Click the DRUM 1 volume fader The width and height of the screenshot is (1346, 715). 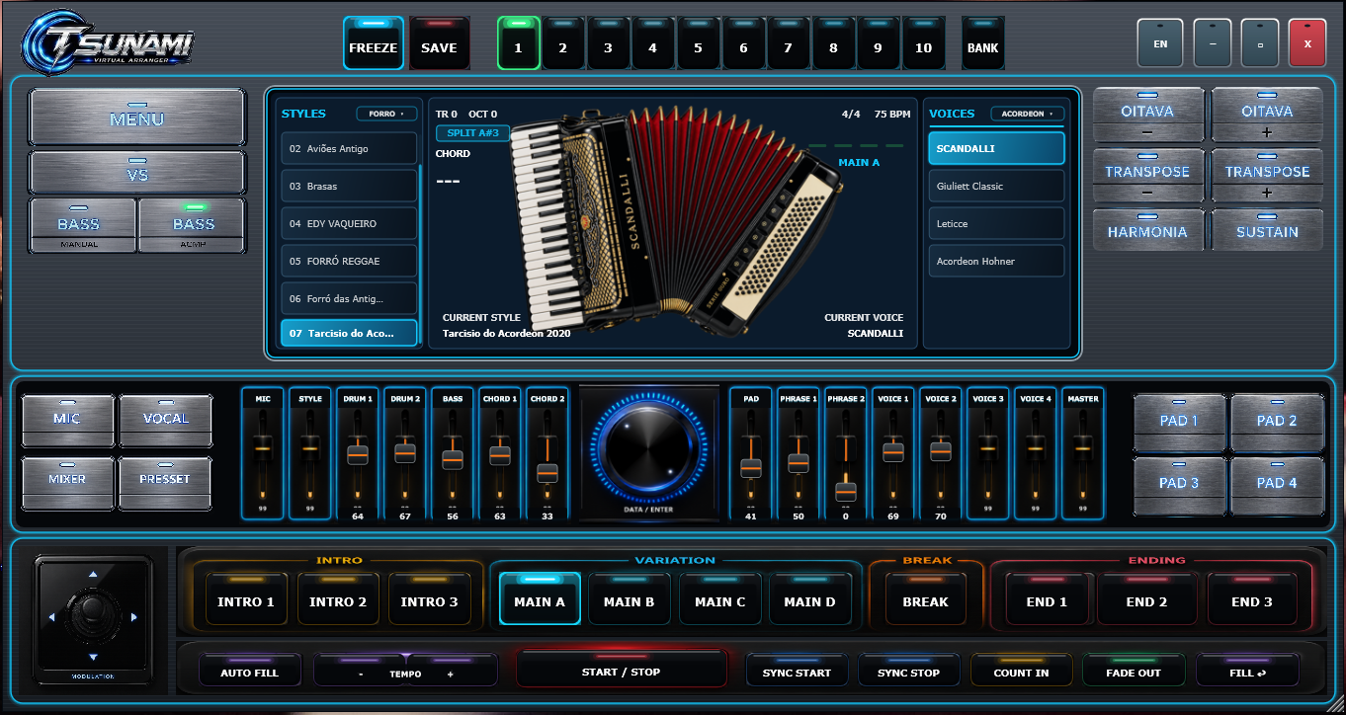[358, 454]
